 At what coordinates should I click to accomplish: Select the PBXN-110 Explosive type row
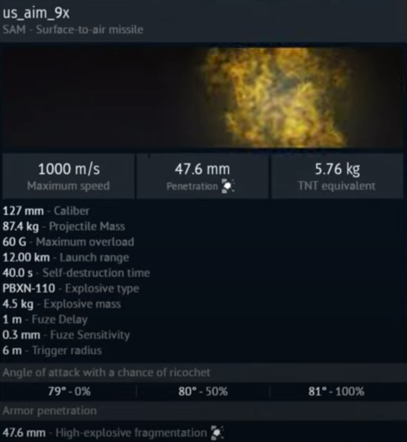[71, 289]
